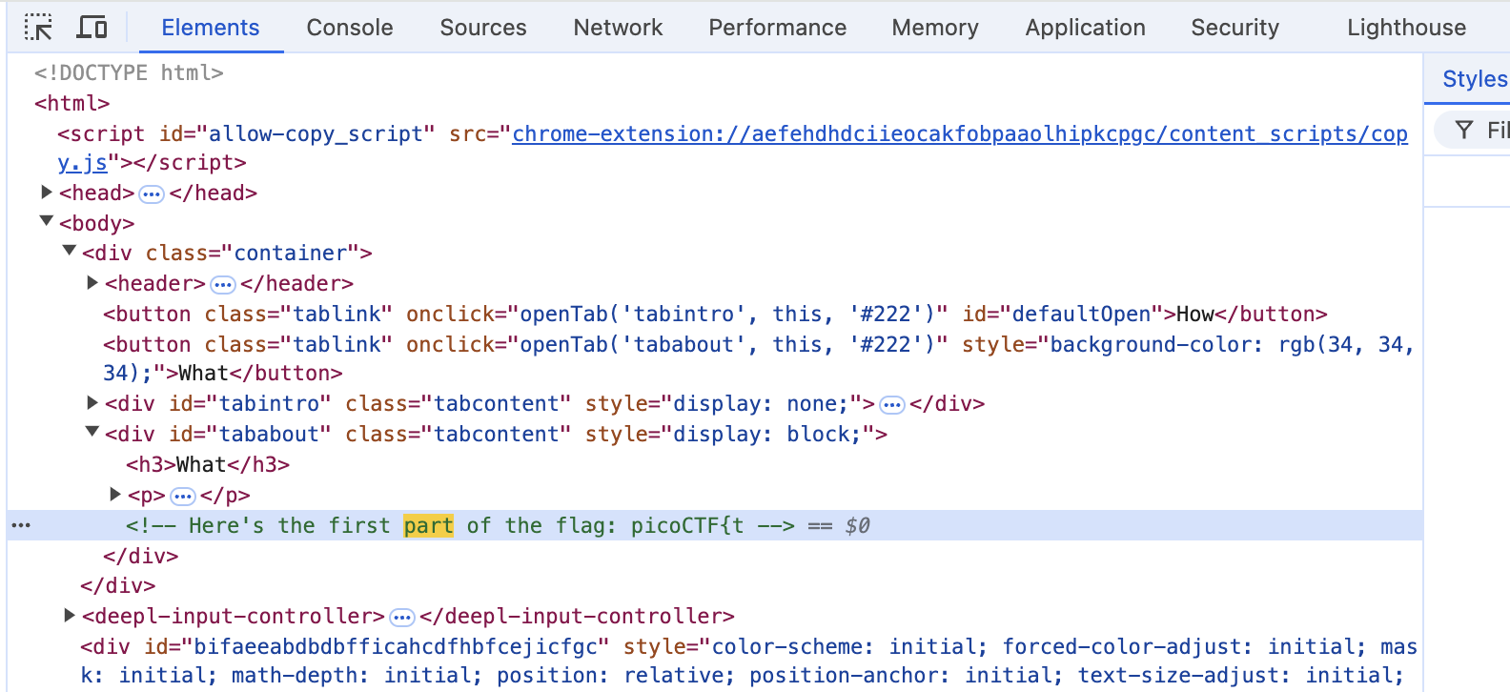This screenshot has height=692, width=1510.
Task: Select the Styles pane tab
Action: 1475,79
